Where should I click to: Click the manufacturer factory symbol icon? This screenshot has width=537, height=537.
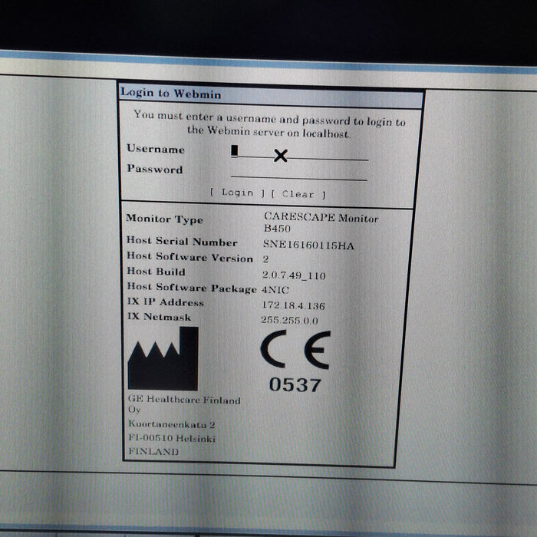tap(163, 358)
